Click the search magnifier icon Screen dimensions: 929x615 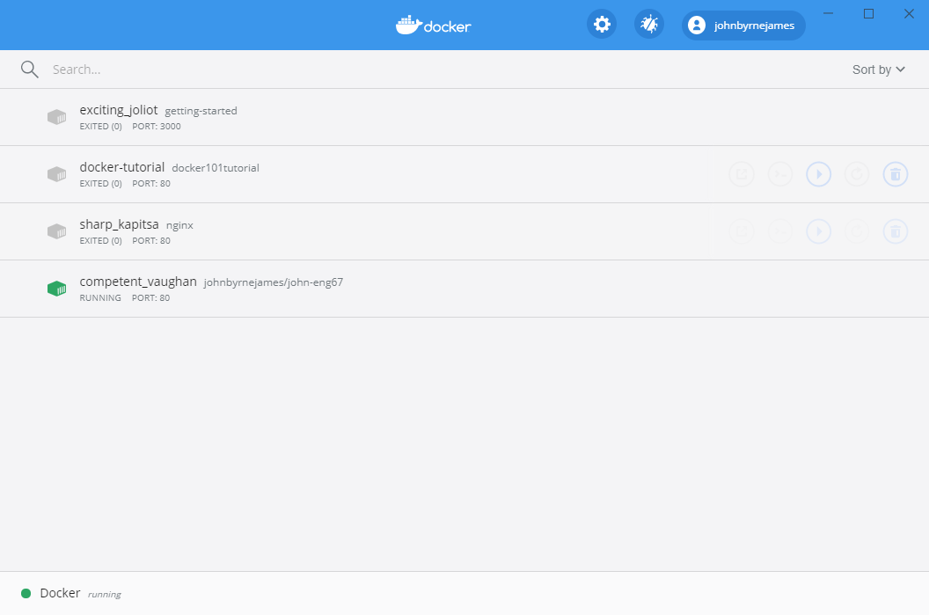coord(30,70)
